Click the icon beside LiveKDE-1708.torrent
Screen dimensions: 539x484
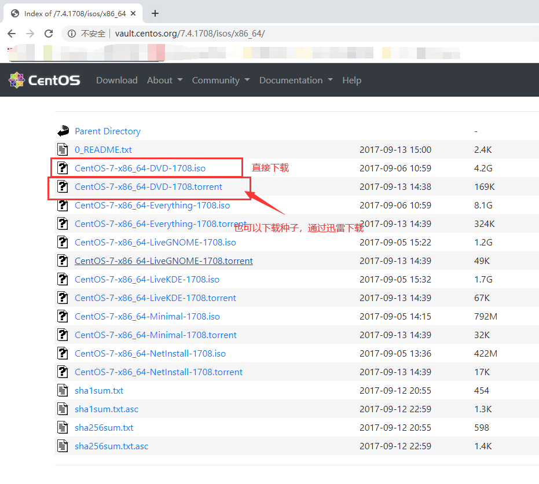(x=63, y=298)
